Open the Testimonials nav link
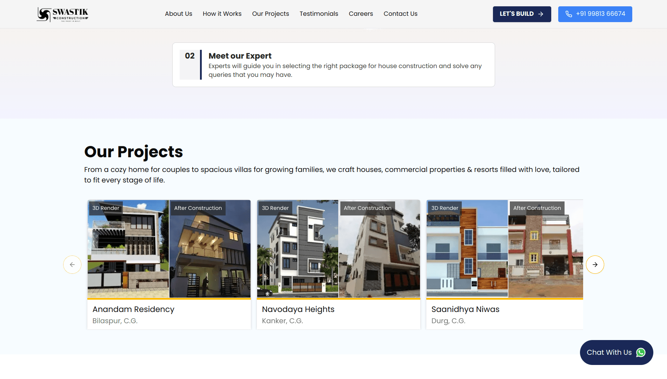Image resolution: width=667 pixels, height=379 pixels. click(x=319, y=14)
